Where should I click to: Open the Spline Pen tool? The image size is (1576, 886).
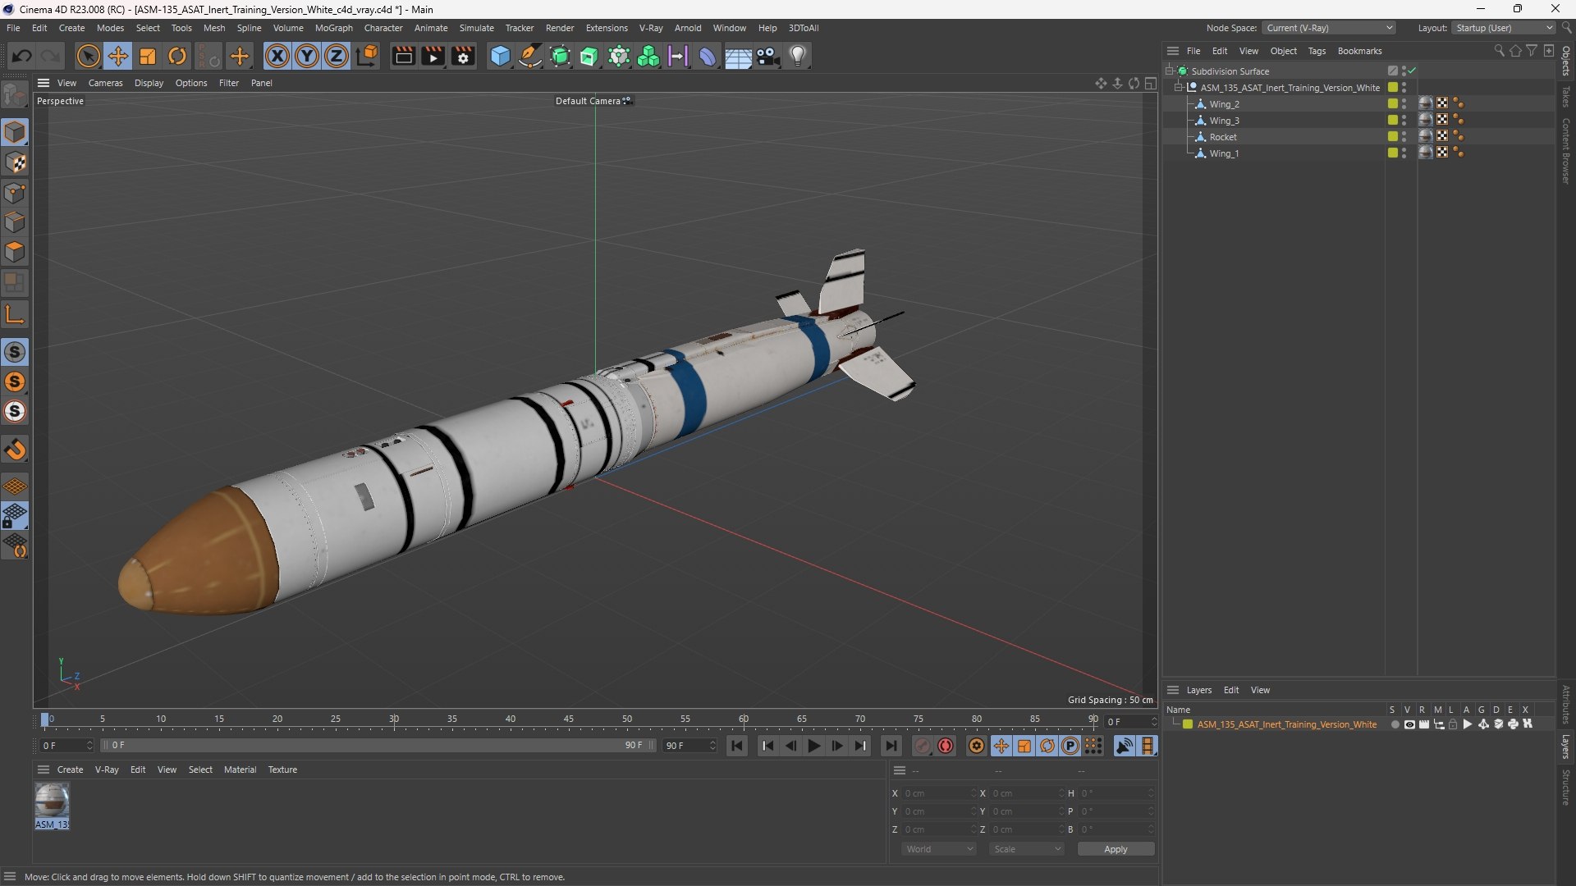(x=530, y=56)
